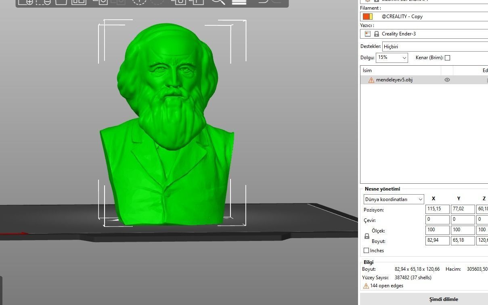Click the filament color swatch
488x305 pixels.
(368, 17)
